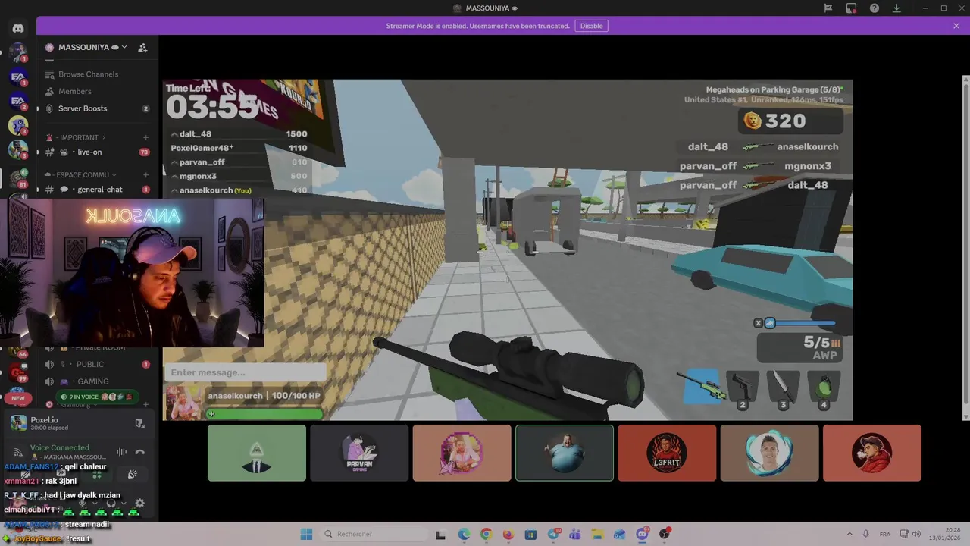
Task: Disconnect from voice with hang-up icon
Action: tap(139, 452)
